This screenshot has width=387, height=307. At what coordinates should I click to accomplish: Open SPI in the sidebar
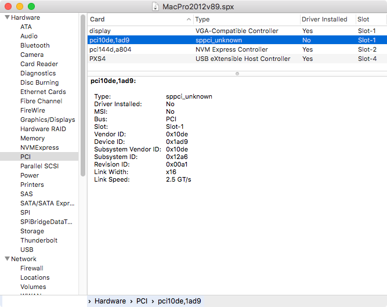[25, 212]
